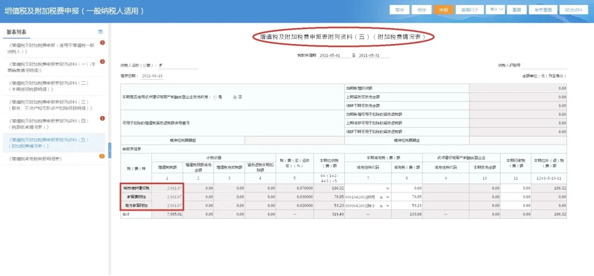Click tax rate 0.070000 cell

295,188
